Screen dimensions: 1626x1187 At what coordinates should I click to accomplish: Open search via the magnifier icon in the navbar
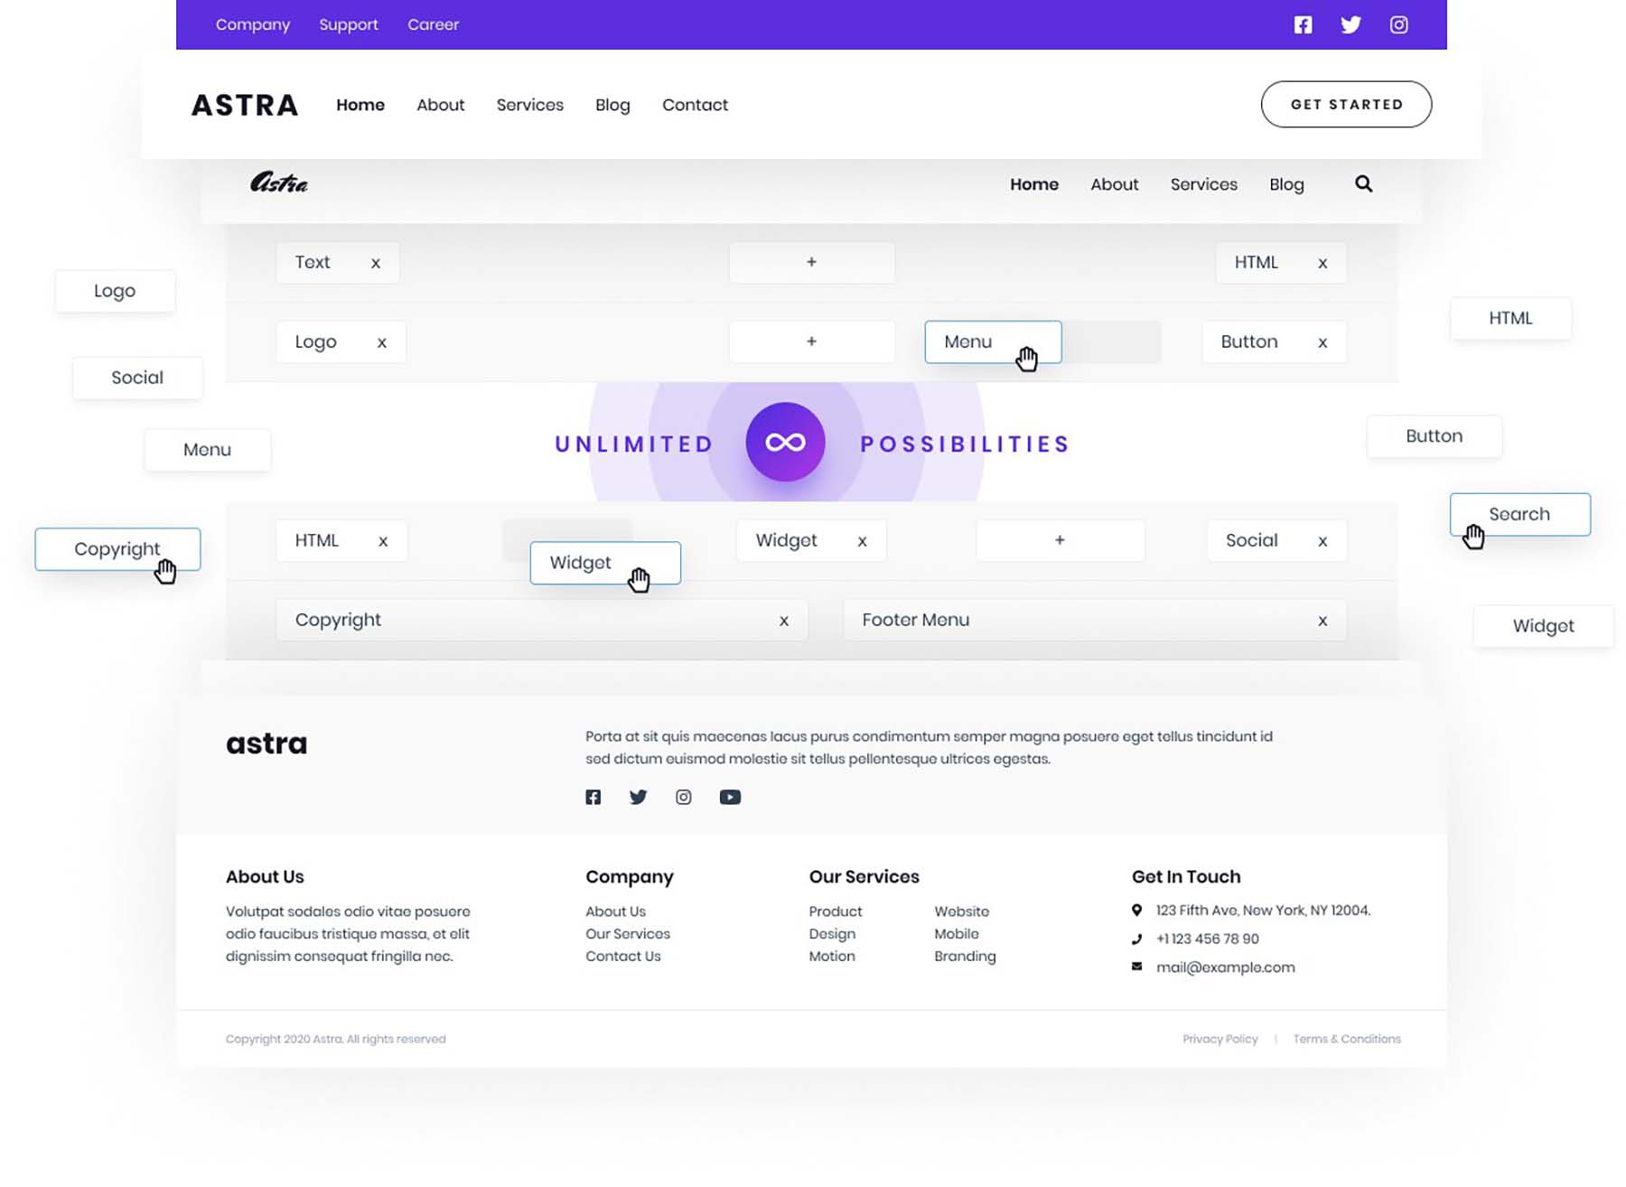pyautogui.click(x=1363, y=183)
